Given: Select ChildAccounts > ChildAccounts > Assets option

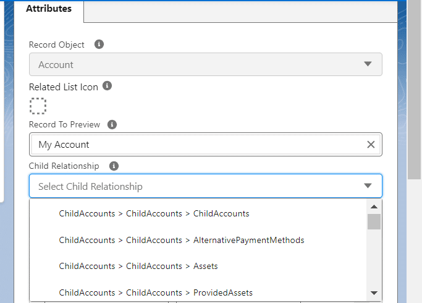Looking at the screenshot, I should 138,266.
